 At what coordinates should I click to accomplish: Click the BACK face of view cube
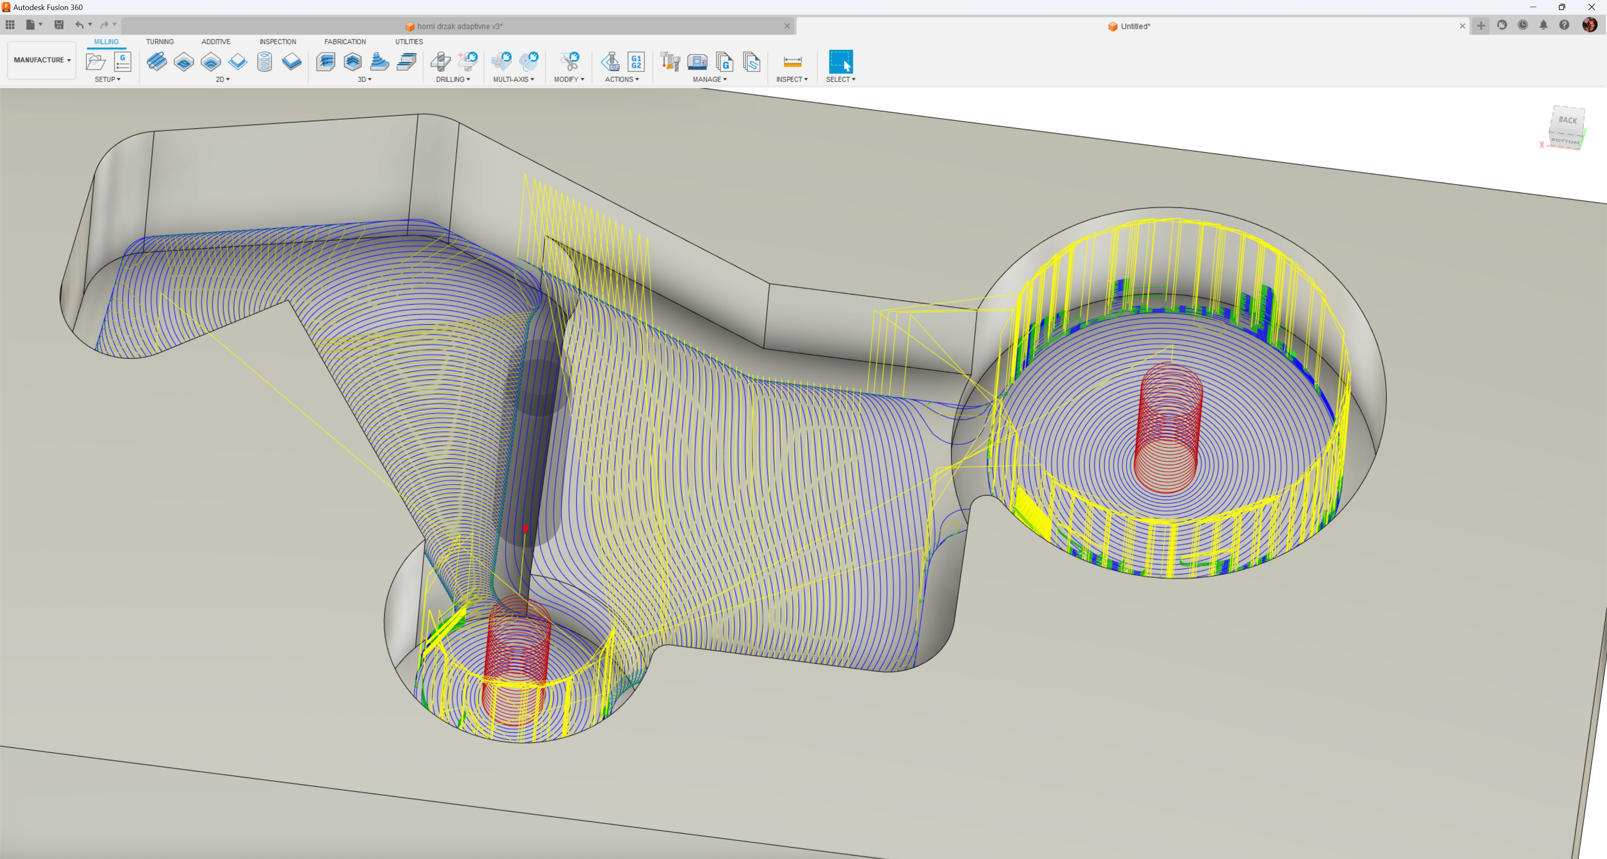click(x=1567, y=120)
